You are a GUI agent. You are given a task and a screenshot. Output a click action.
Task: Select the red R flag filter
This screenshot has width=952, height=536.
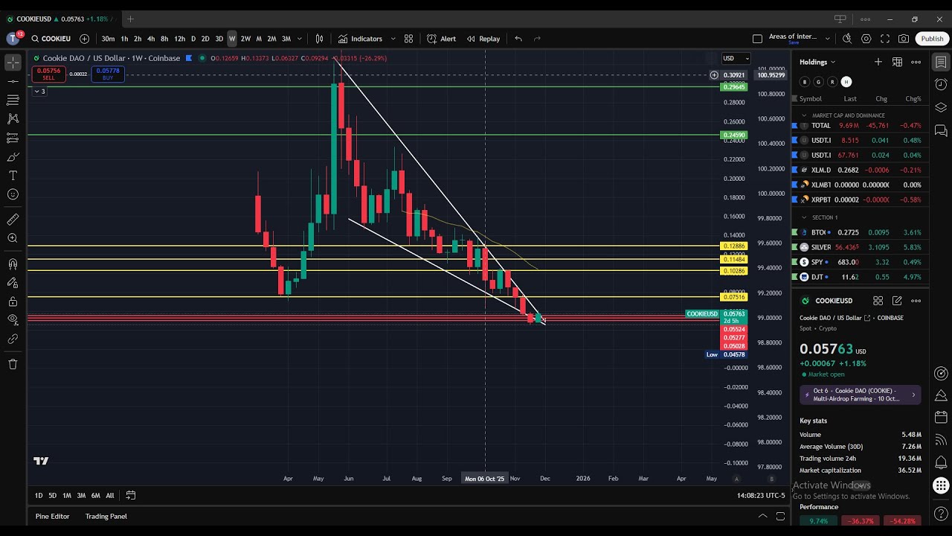pyautogui.click(x=832, y=82)
